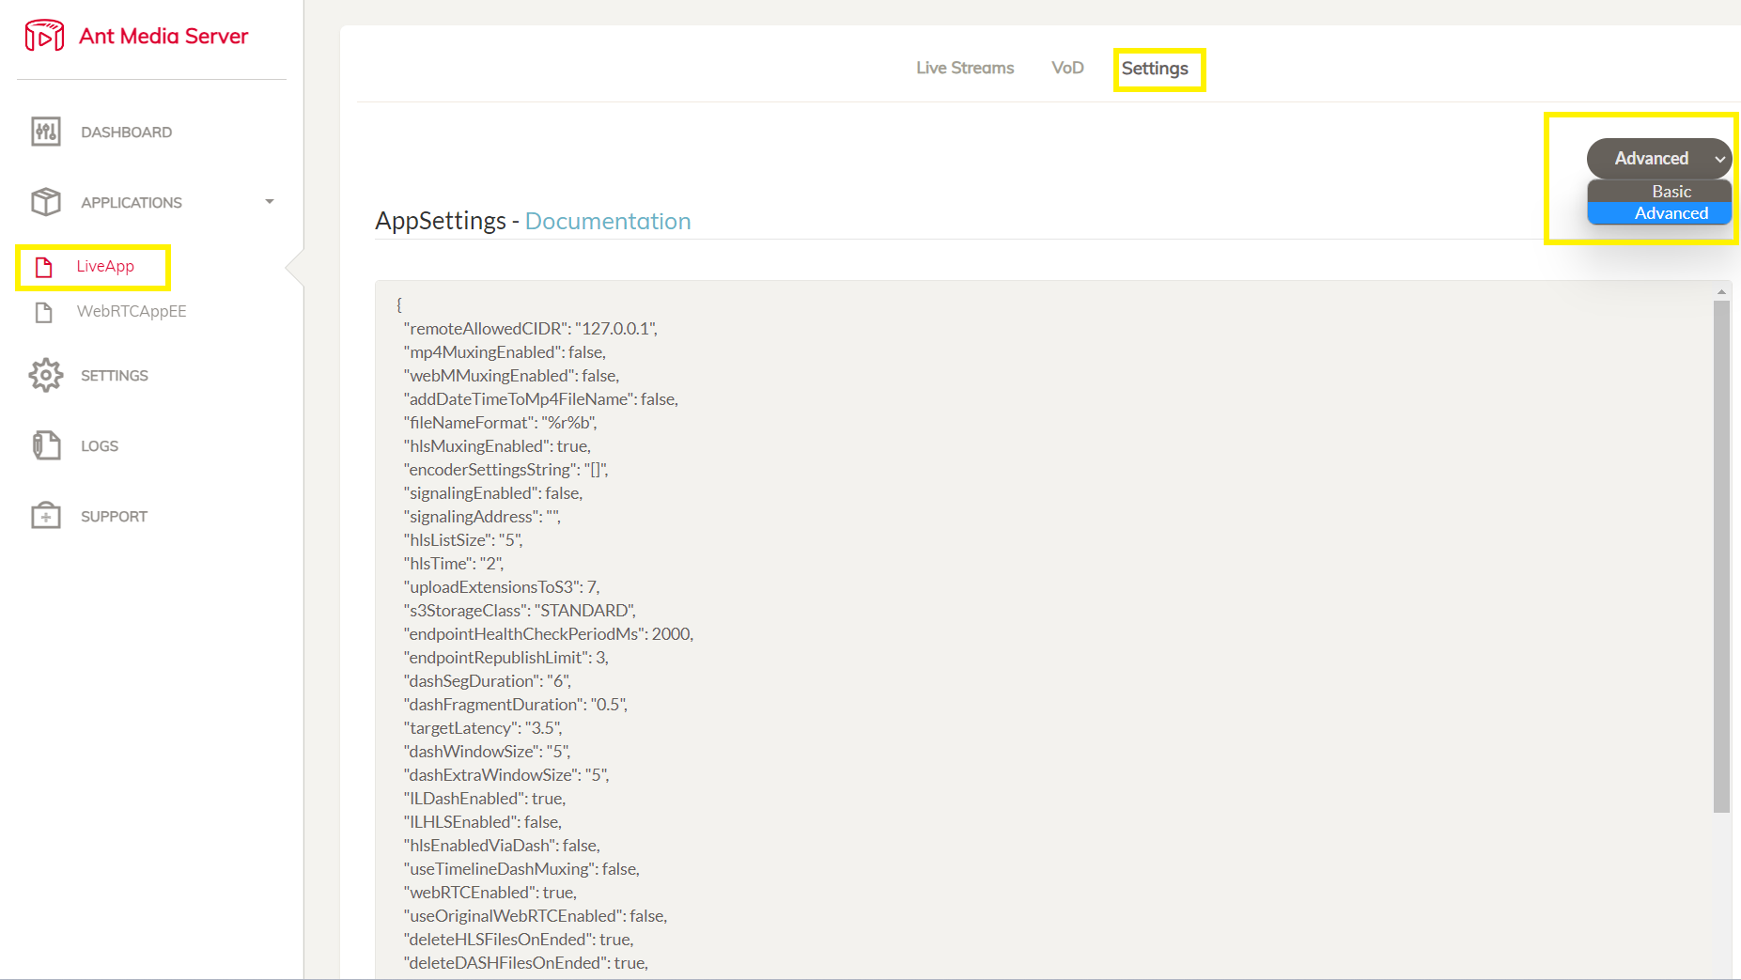Click the "endpointRepublishLimit" line

[x=505, y=658]
